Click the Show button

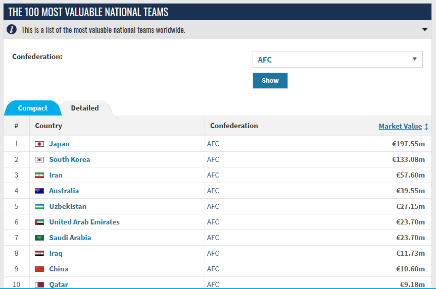(x=270, y=81)
